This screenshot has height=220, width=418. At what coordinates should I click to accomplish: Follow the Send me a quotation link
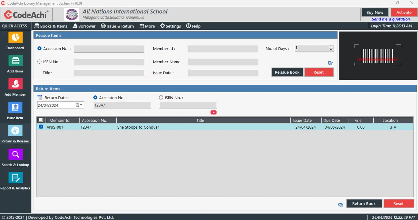pyautogui.click(x=391, y=19)
